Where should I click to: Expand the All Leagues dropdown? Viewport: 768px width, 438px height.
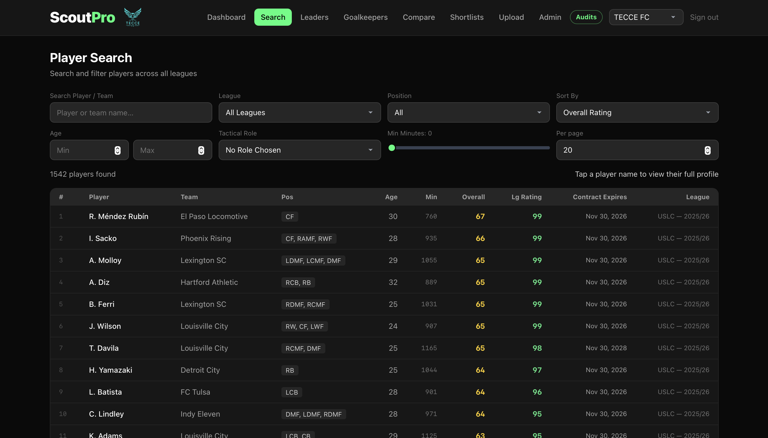click(300, 112)
